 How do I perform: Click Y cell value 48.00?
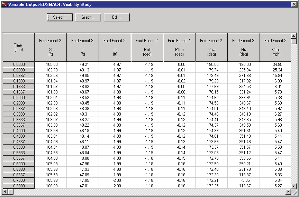[83, 158]
